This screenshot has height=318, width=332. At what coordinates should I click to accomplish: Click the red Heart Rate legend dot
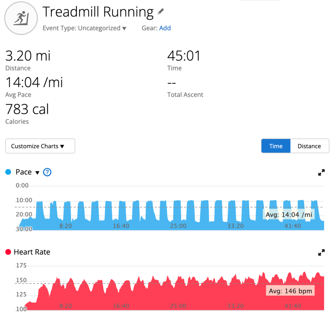pyautogui.click(x=8, y=252)
